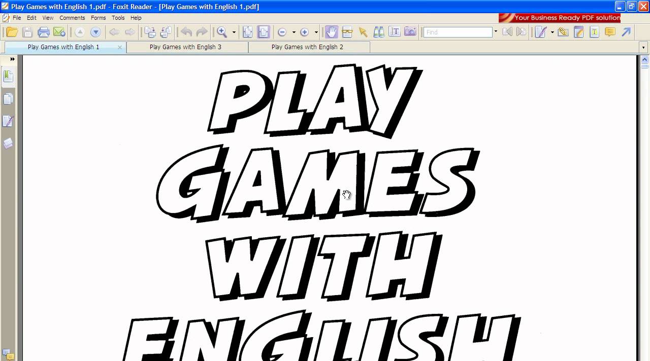This screenshot has height=361, width=650.
Task: Click the Note with pencil icon
Action: [578, 32]
